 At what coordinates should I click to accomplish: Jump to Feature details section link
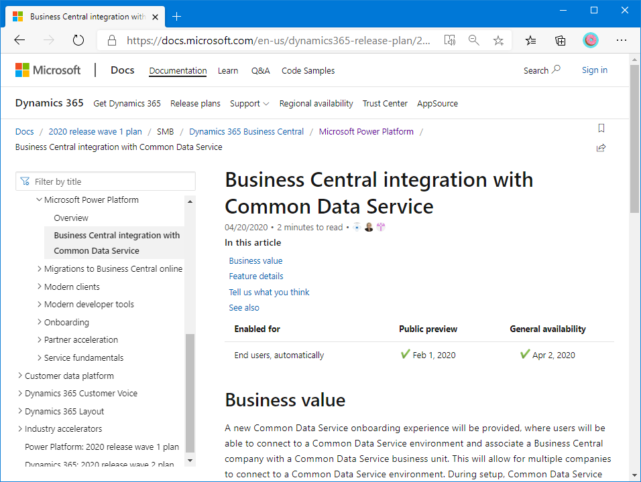coord(256,276)
